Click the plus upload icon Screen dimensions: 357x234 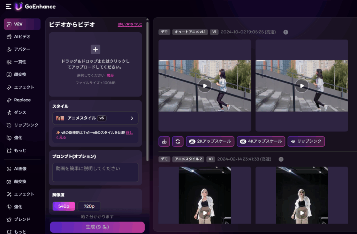point(95,49)
